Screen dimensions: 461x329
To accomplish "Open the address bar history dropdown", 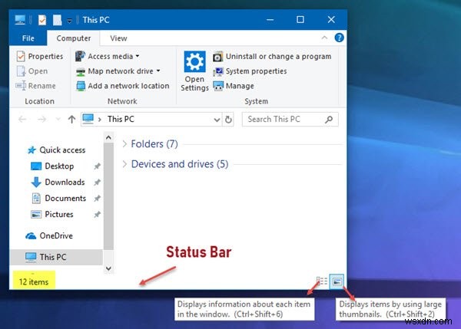I will (x=217, y=120).
